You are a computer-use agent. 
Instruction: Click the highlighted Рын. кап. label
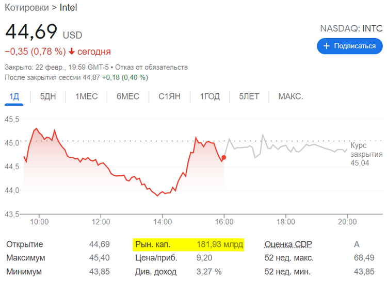pyautogui.click(x=153, y=244)
